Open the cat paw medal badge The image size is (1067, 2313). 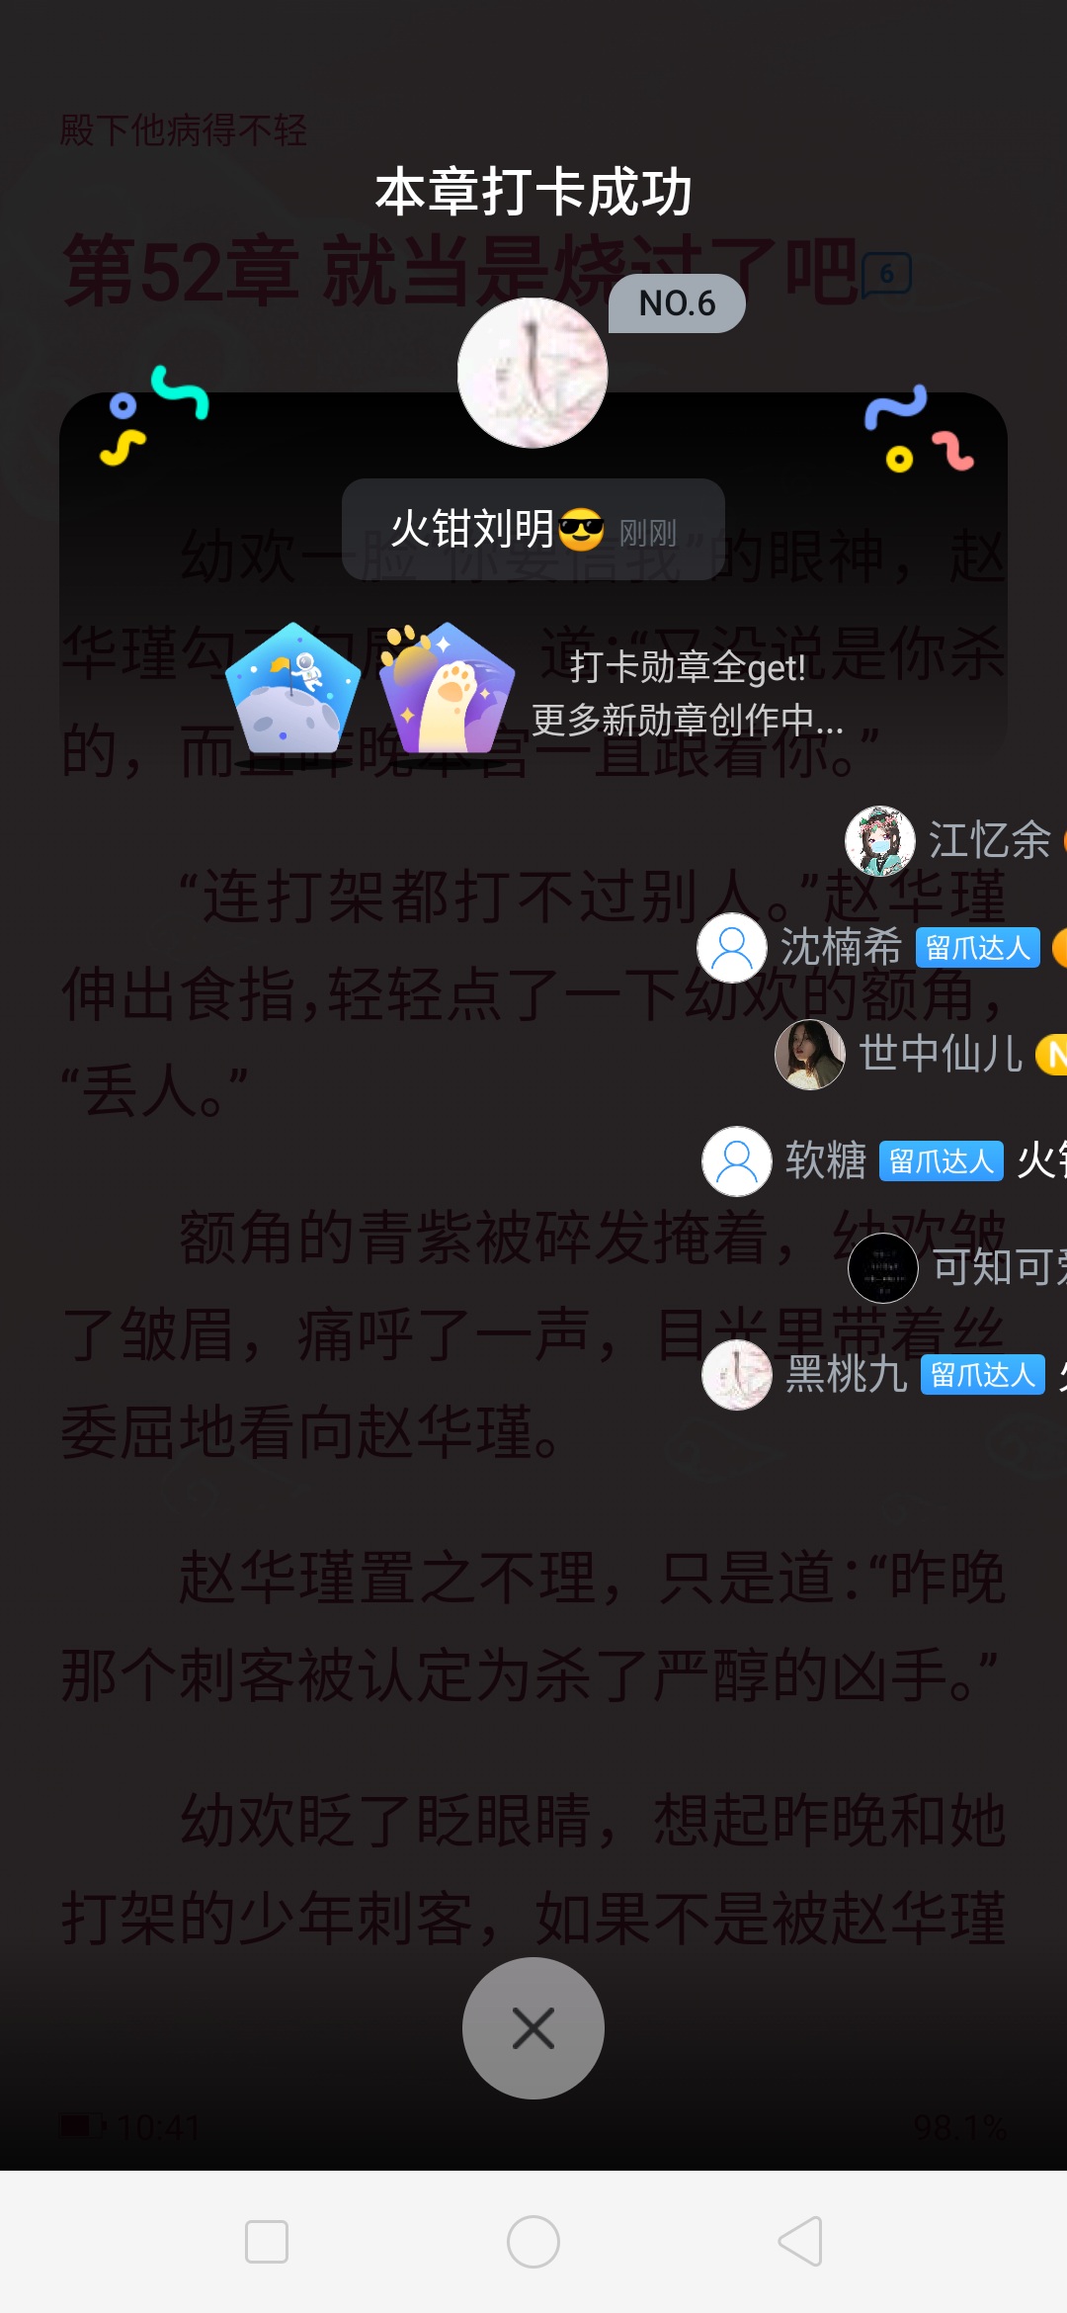click(x=447, y=688)
